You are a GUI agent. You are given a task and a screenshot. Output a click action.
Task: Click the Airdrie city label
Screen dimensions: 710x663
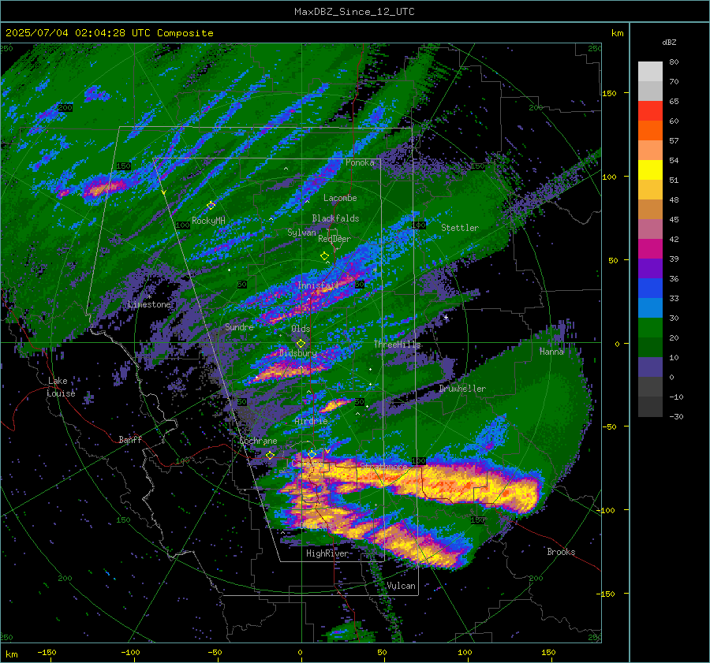point(311,421)
